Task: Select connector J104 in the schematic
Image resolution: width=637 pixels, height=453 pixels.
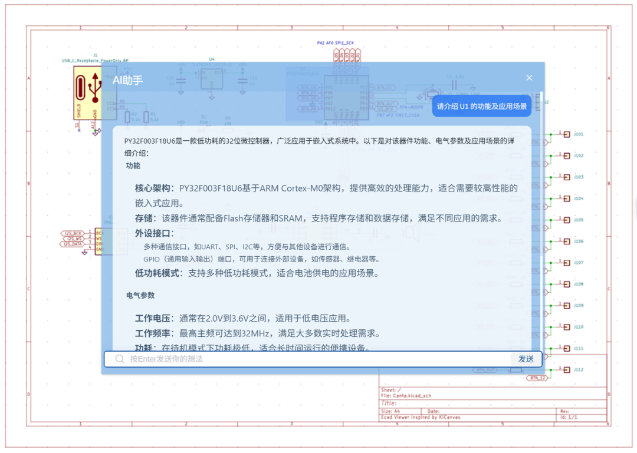Action: pyautogui.click(x=567, y=199)
